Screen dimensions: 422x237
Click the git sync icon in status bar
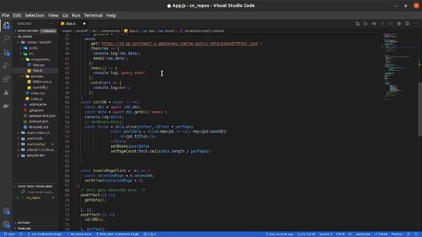(x=20, y=234)
